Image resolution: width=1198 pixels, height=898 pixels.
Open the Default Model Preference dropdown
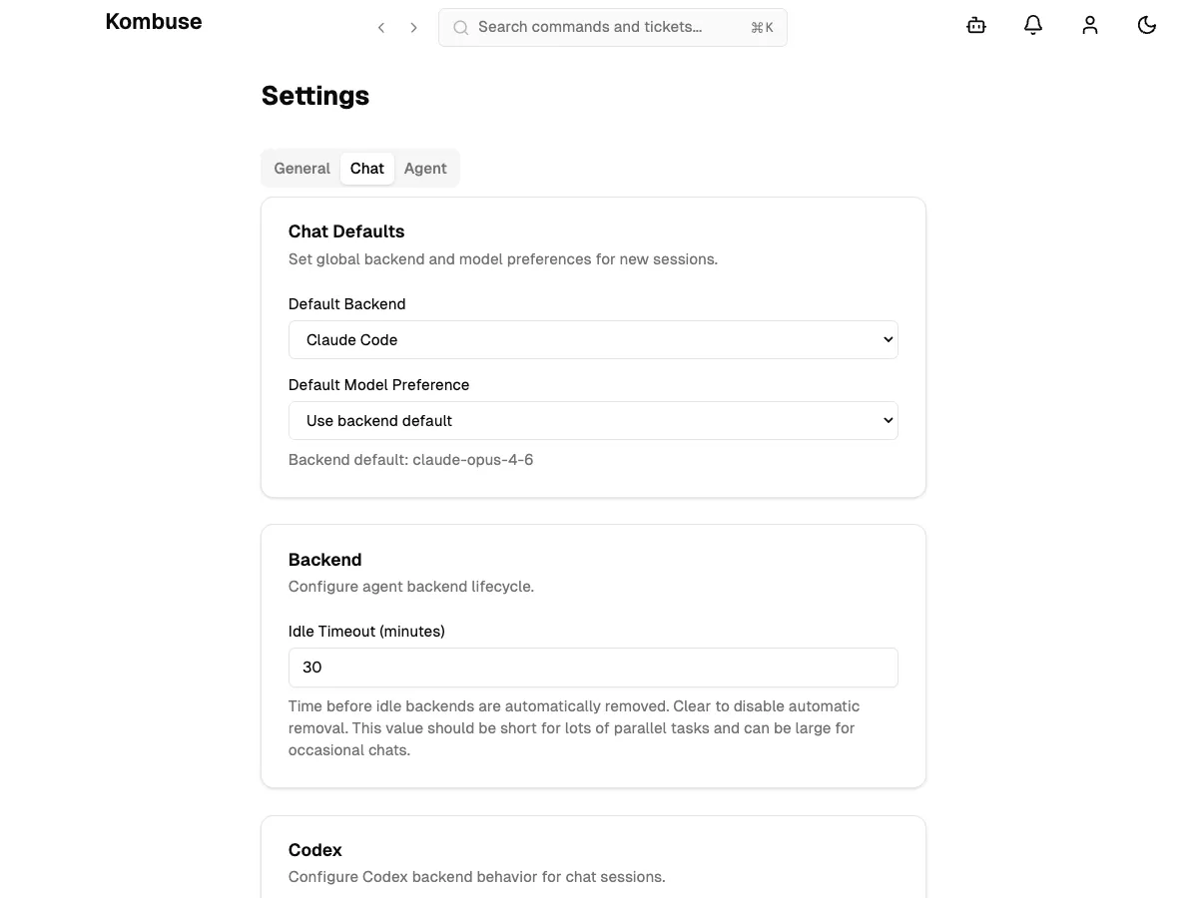coord(593,420)
